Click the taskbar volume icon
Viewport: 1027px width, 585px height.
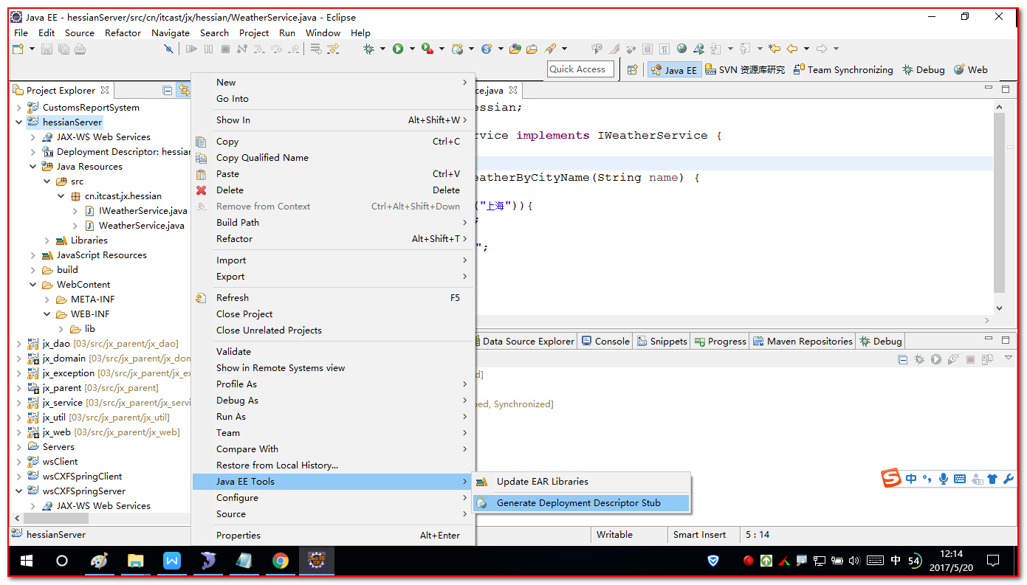click(855, 561)
